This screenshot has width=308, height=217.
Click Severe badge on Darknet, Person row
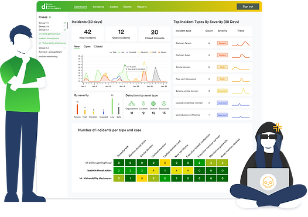222,43
